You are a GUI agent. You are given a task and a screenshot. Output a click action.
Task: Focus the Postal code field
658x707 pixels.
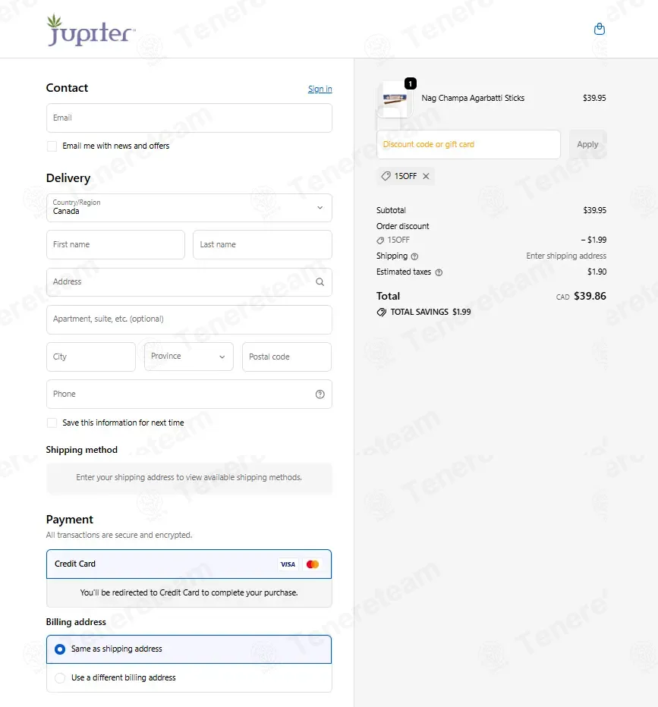[287, 357]
